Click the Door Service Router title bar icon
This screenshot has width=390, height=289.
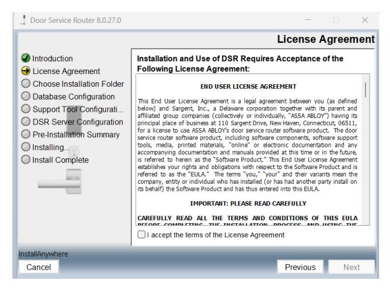[x=24, y=20]
